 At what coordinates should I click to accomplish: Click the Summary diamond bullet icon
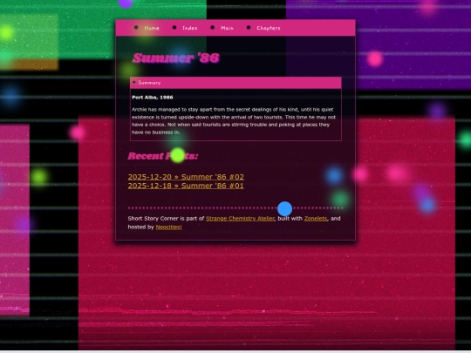(x=134, y=82)
